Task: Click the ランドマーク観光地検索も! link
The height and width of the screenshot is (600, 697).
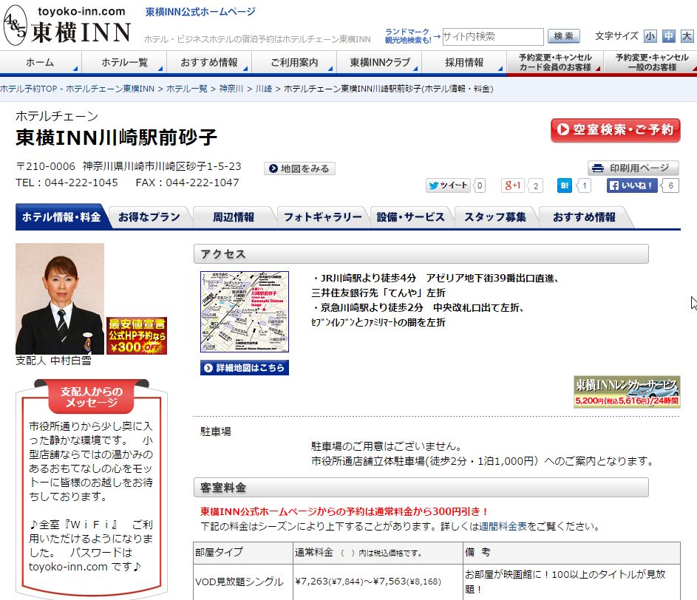Action: (407, 36)
